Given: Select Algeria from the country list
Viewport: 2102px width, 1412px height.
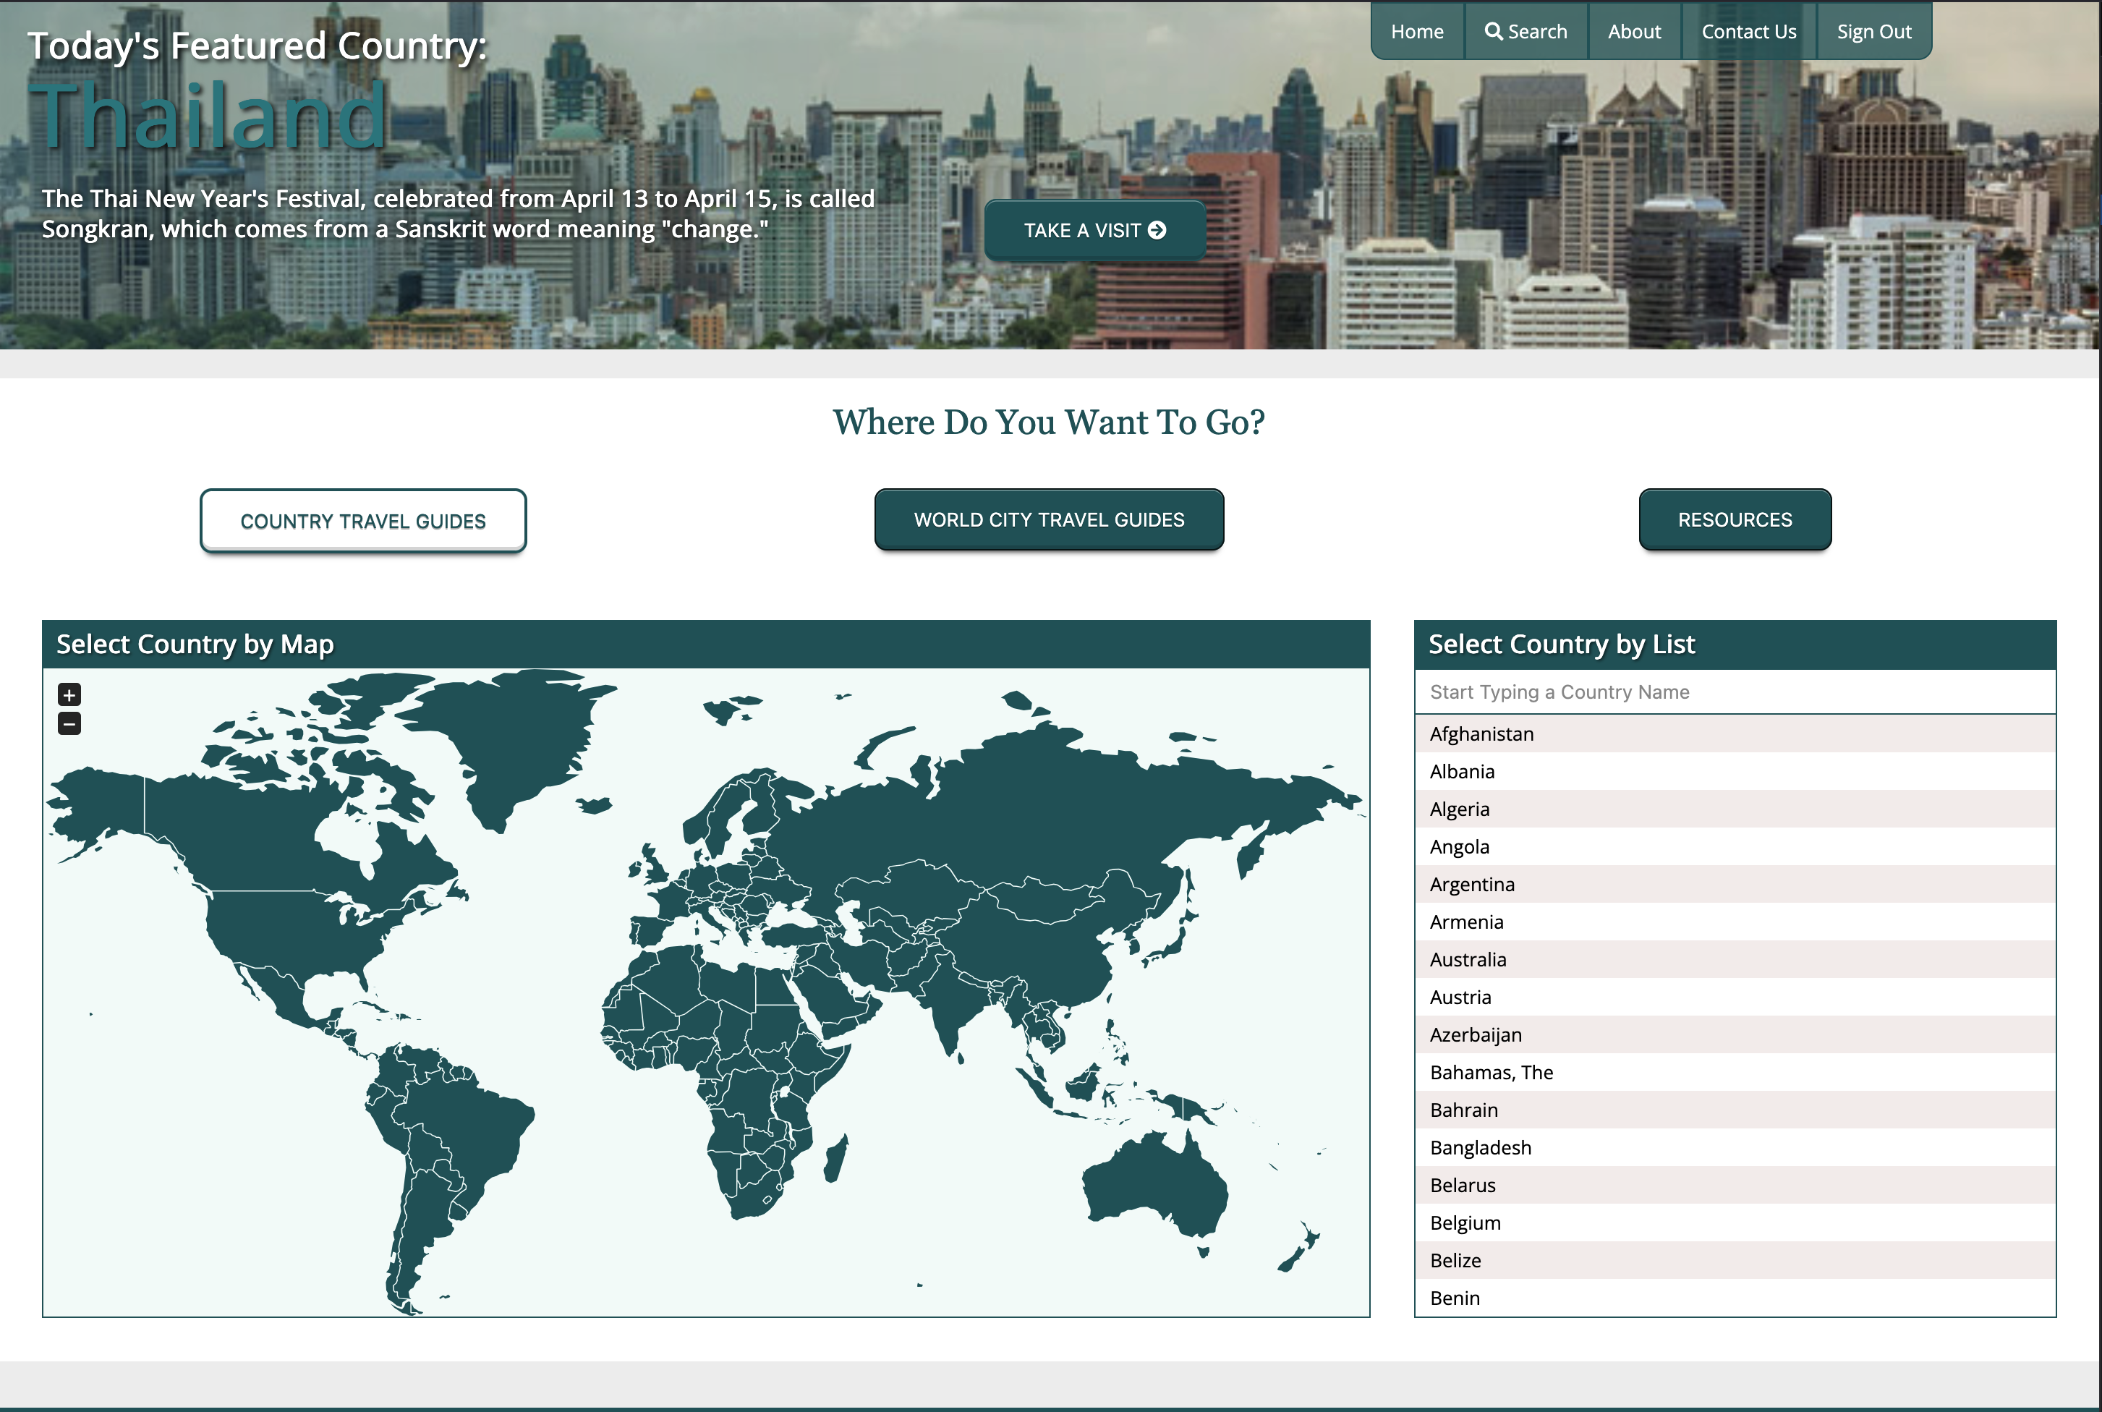Looking at the screenshot, I should (x=1735, y=809).
